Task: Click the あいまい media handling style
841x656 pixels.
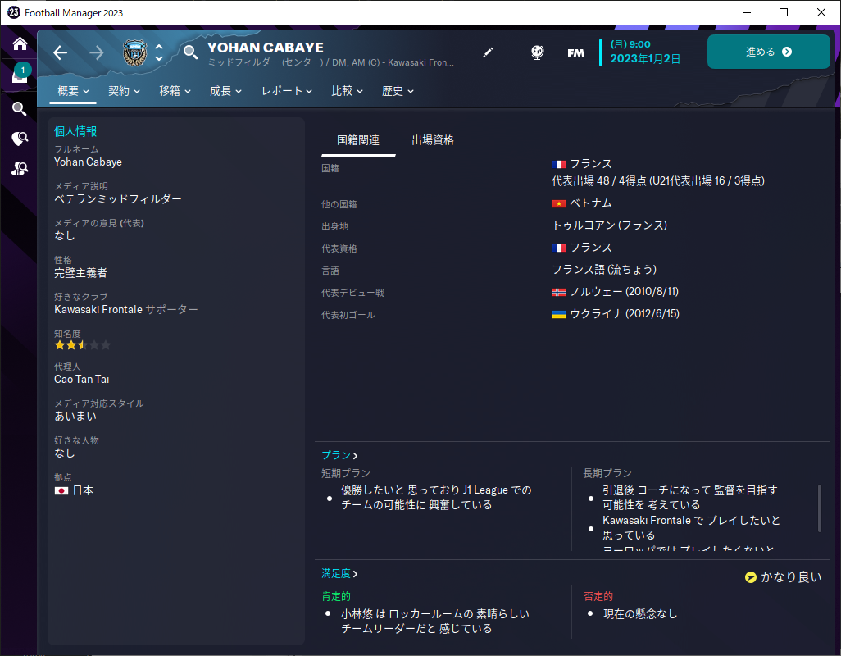Action: pos(75,416)
